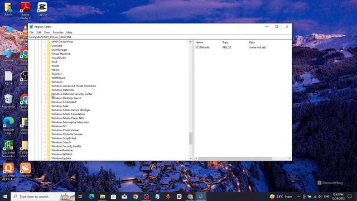The width and height of the screenshot is (357, 201).
Task: Select Windows Media Foundation key
Action: click(x=68, y=114)
